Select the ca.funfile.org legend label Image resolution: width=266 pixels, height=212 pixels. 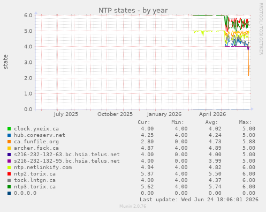pyautogui.click(x=36, y=142)
